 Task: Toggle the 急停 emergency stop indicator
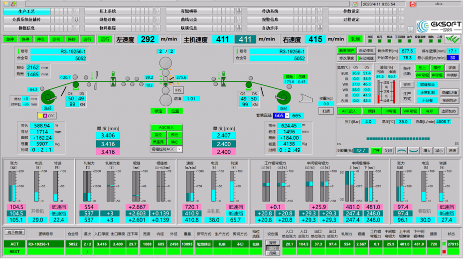pyautogui.click(x=10, y=39)
